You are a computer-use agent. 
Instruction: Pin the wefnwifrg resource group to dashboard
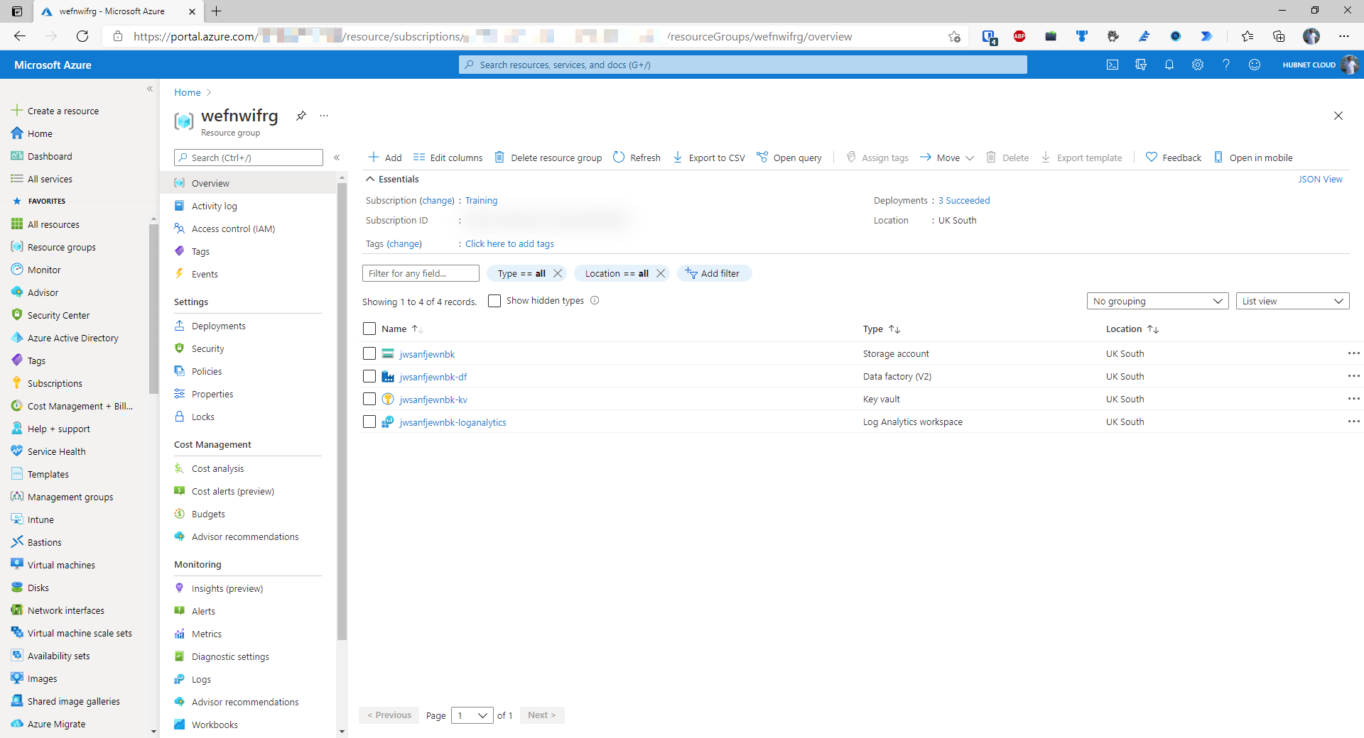301,116
